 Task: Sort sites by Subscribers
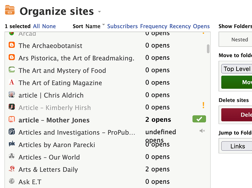coord(122,26)
